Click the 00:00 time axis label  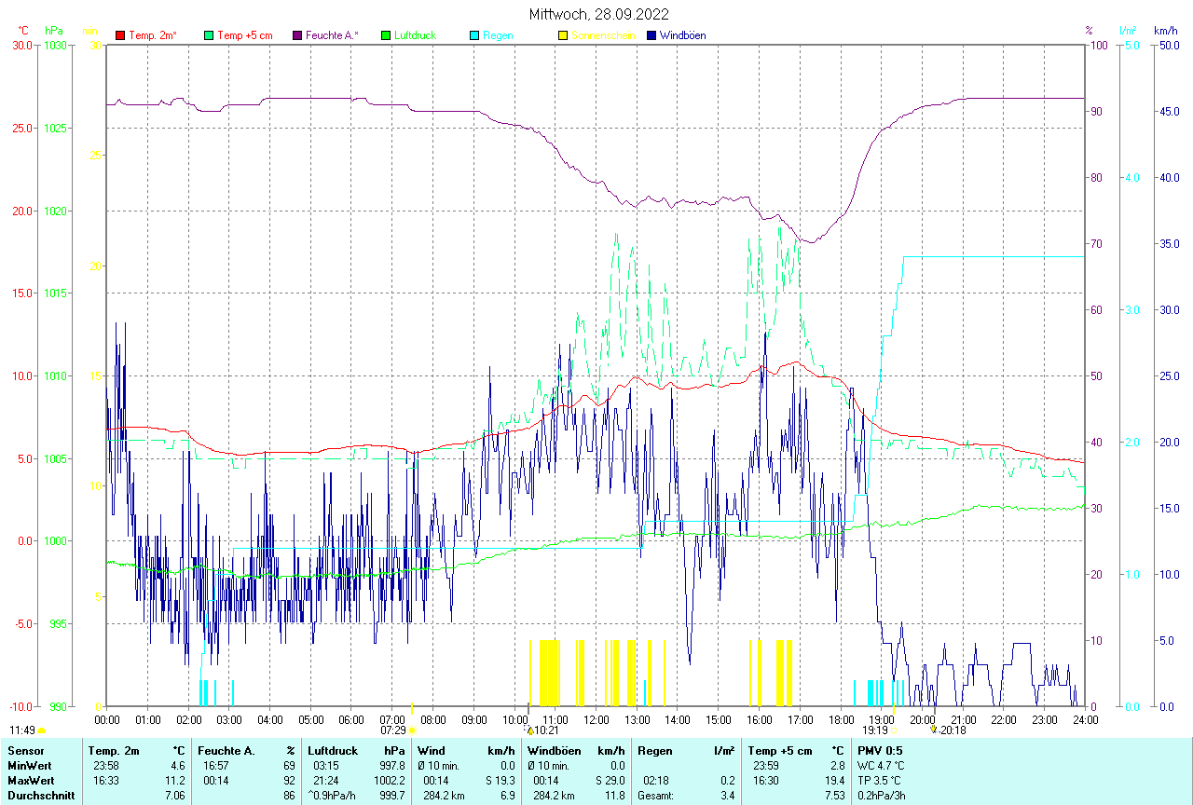point(107,719)
